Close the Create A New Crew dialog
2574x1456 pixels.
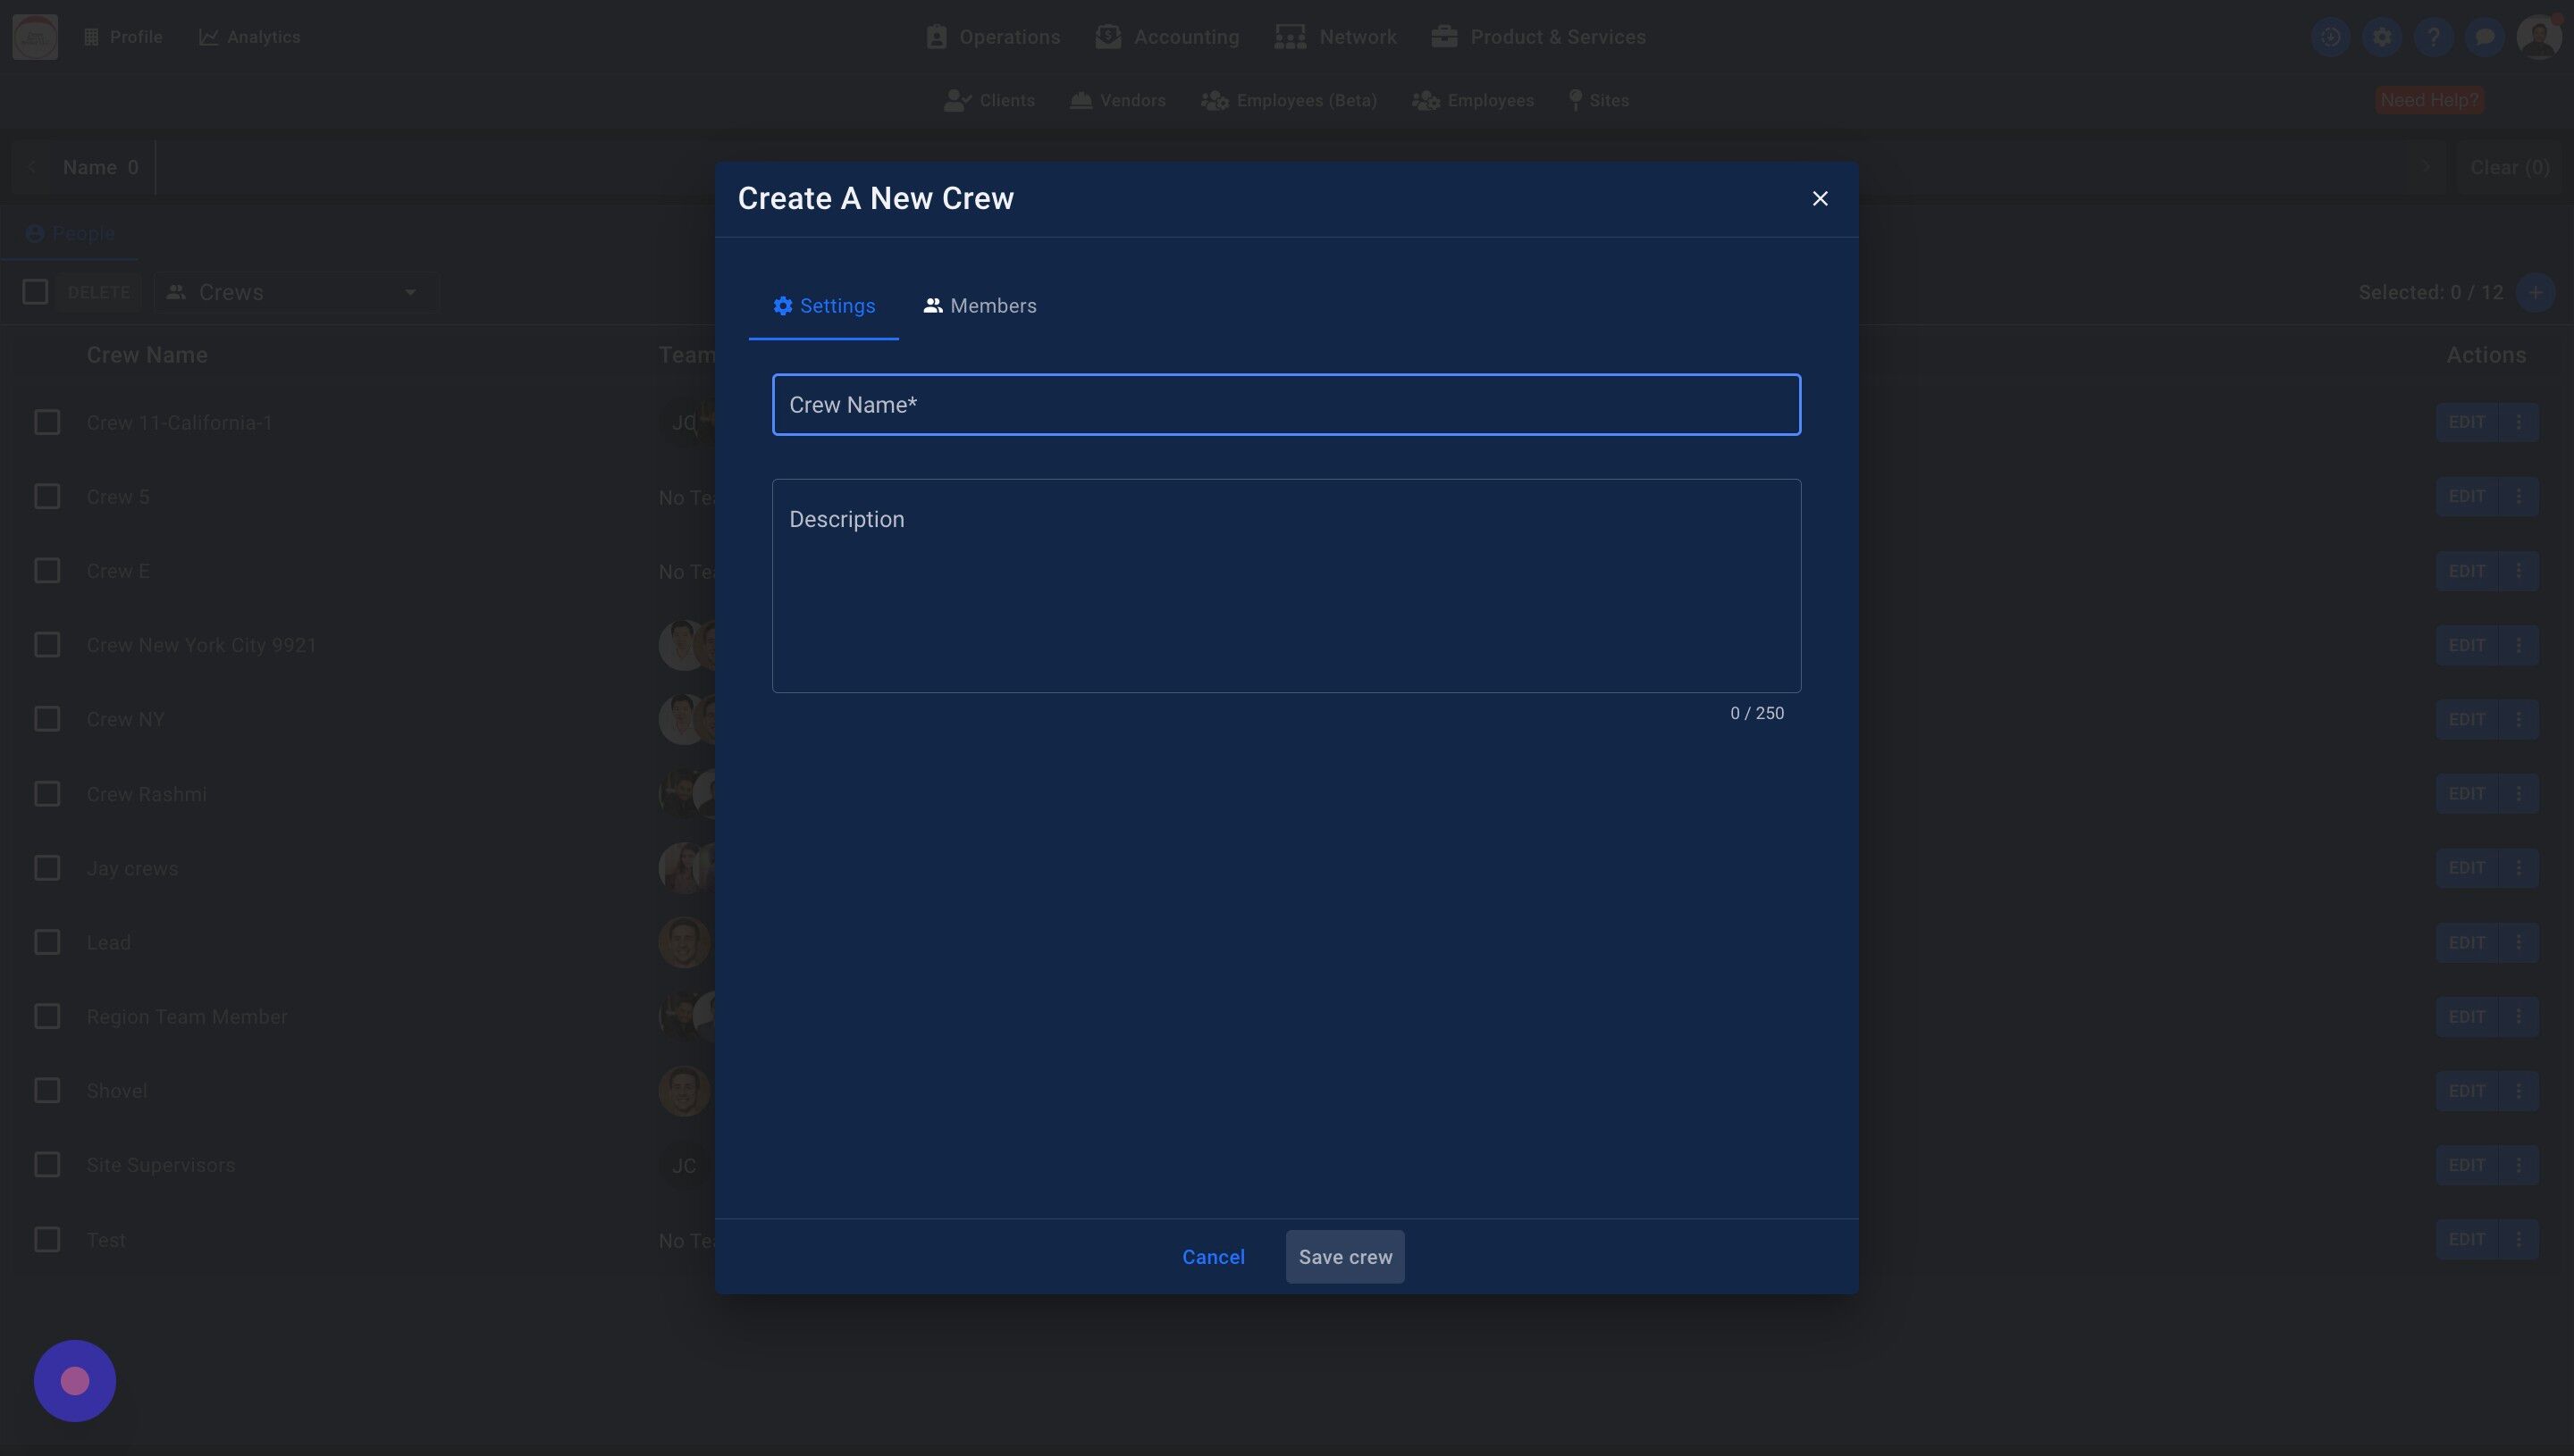point(1820,199)
